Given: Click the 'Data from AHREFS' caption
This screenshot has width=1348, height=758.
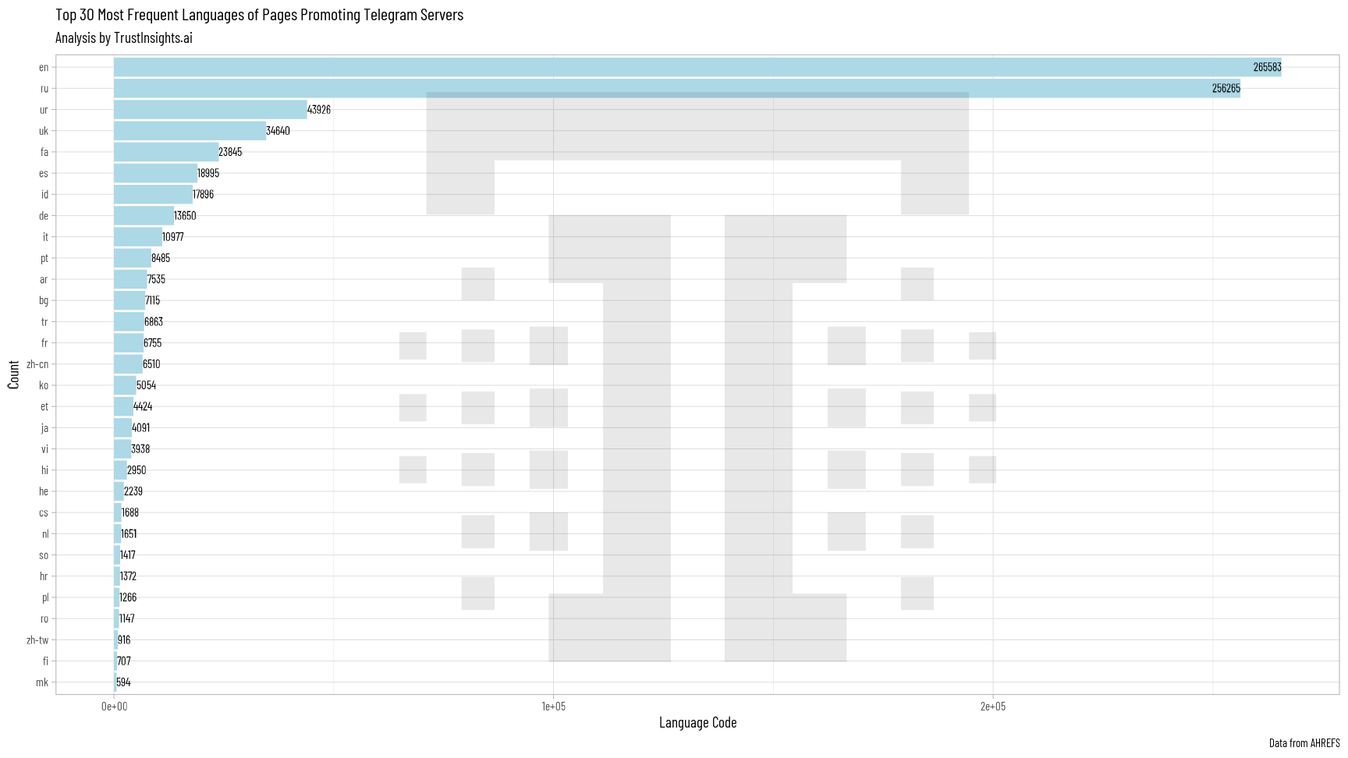Looking at the screenshot, I should [1304, 743].
